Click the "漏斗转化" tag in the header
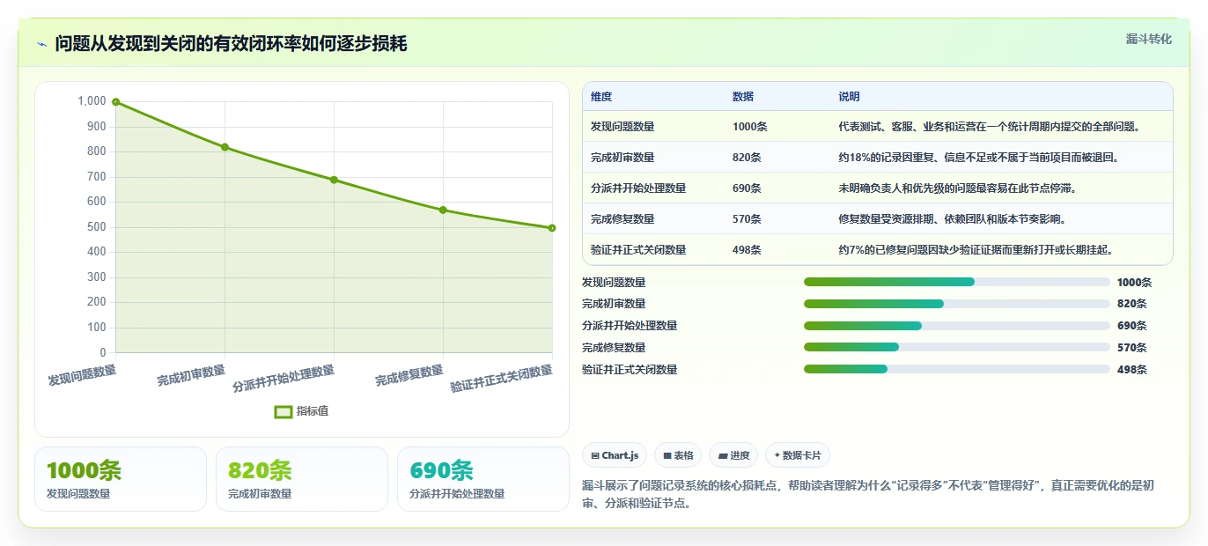The height and width of the screenshot is (546, 1208). point(1148,39)
